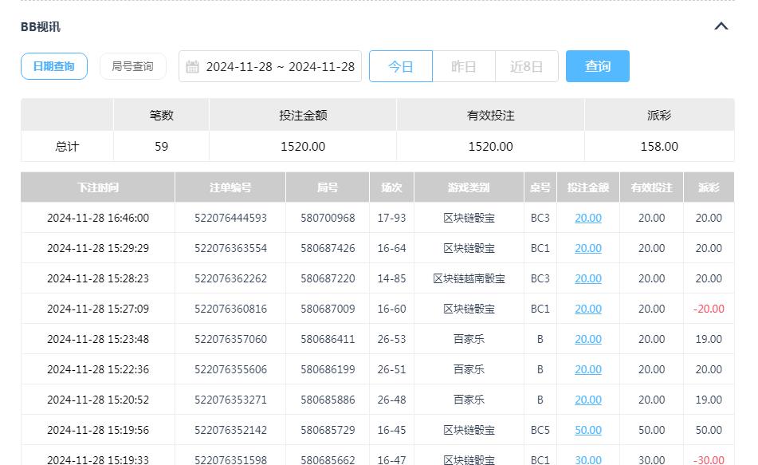758x465 pixels.
Task: Select the 昨日 (Yesterday) tab
Action: (x=463, y=66)
